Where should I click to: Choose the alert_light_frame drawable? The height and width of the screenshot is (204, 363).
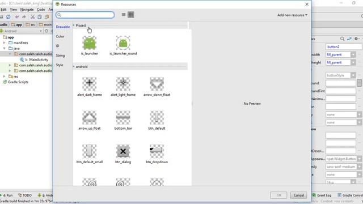(x=123, y=87)
